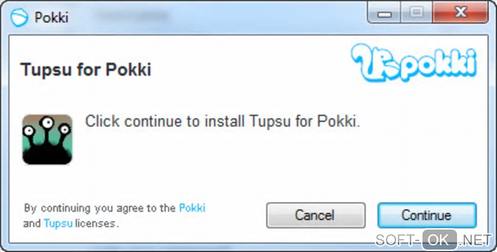Screen dimensions: 497x252
Task: Click the "Tupsu for Pokki" heading
Action: click(x=86, y=70)
